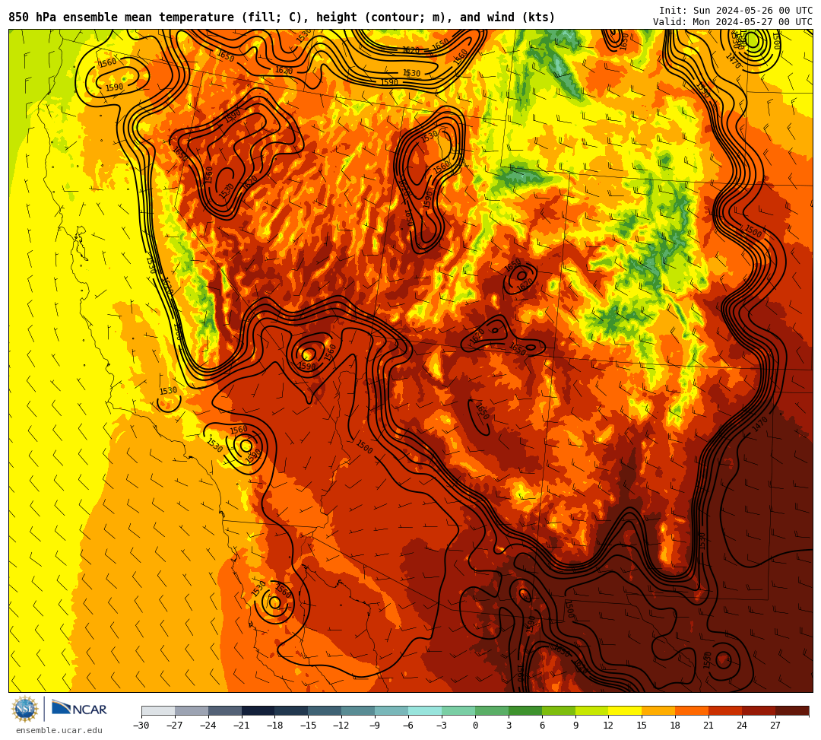
Task: Pick the pale cyan -6 to -3 legend swatch
Action: pos(425,710)
